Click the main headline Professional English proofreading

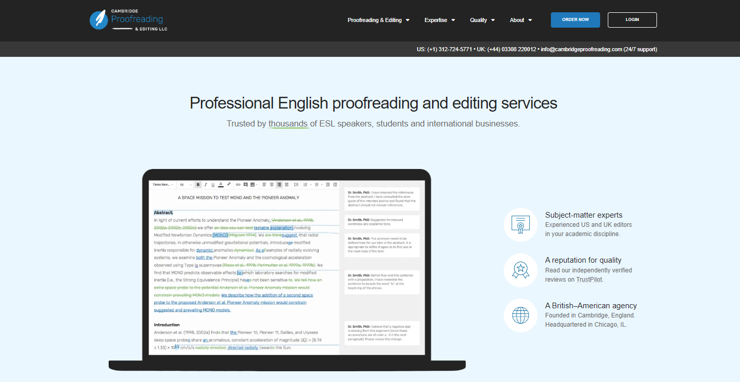coord(373,103)
